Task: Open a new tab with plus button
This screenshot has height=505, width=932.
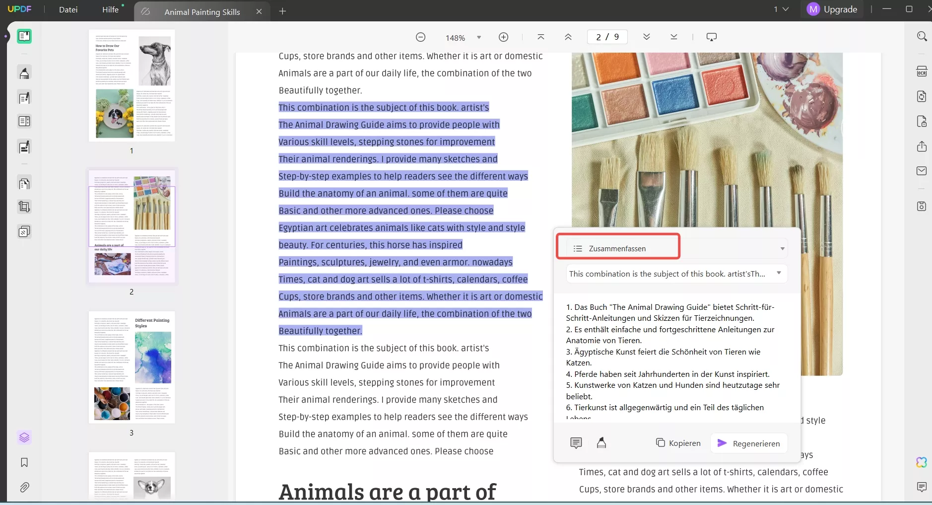Action: tap(282, 11)
